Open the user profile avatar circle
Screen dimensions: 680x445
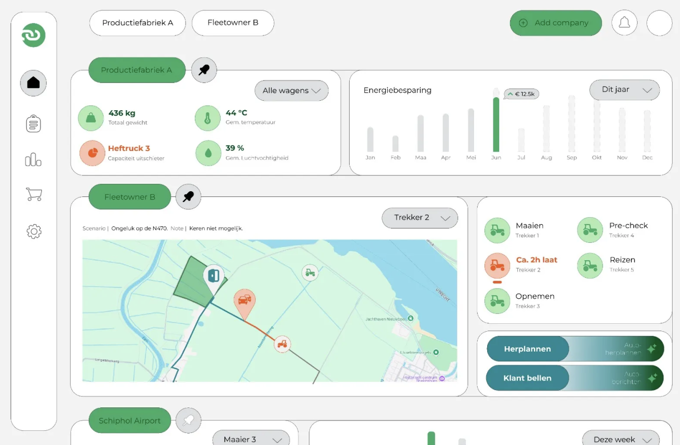coord(659,23)
